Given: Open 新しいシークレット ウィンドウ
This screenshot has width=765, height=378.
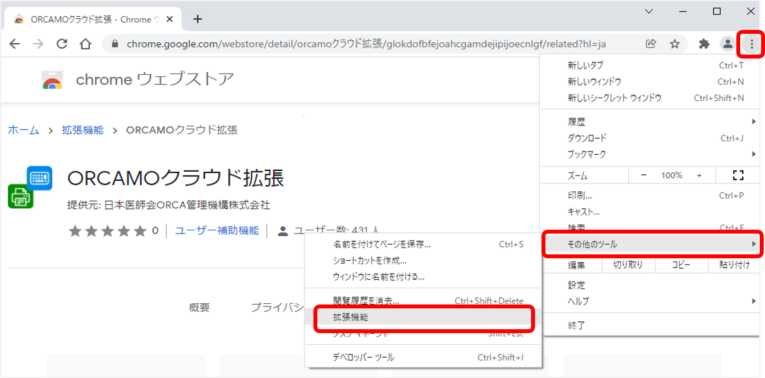Looking at the screenshot, I should [650, 98].
